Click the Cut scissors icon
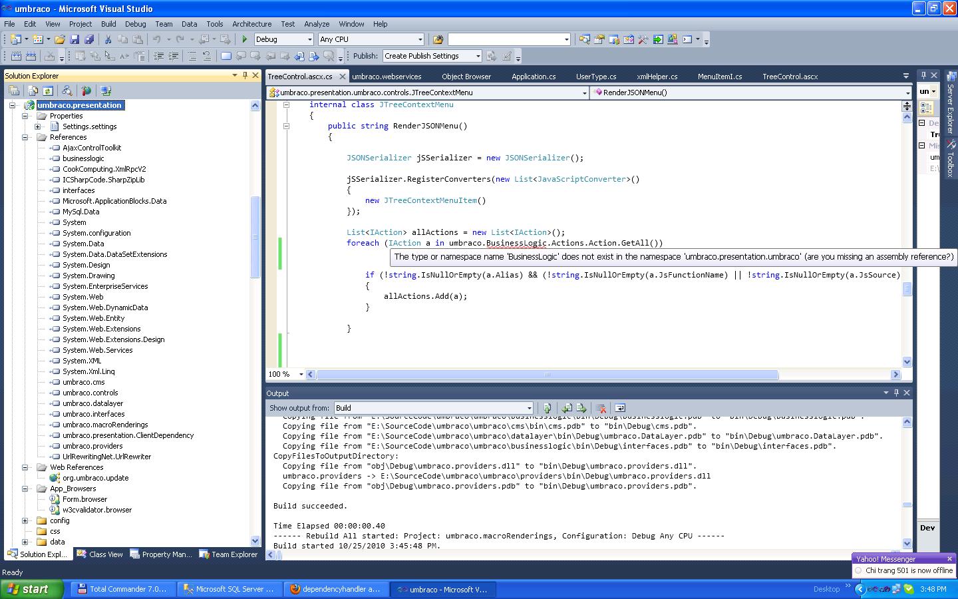 pyautogui.click(x=108, y=39)
